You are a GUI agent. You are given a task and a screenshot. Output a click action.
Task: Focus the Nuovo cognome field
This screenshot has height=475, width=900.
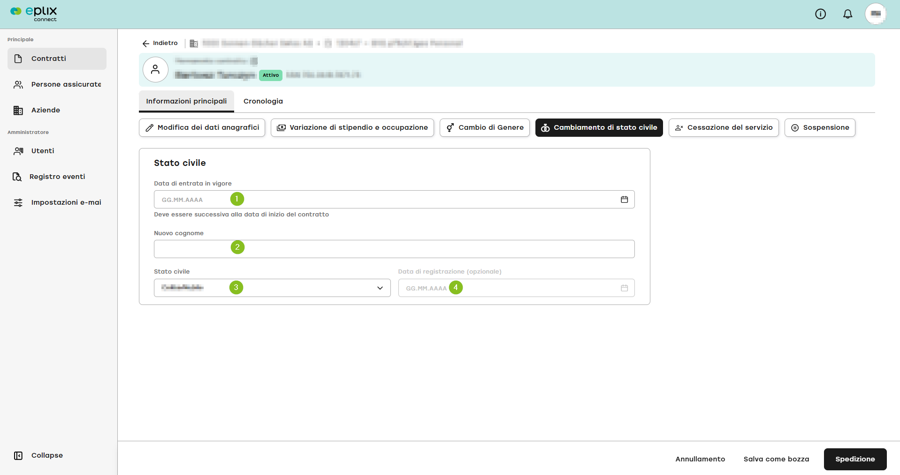pyautogui.click(x=394, y=249)
